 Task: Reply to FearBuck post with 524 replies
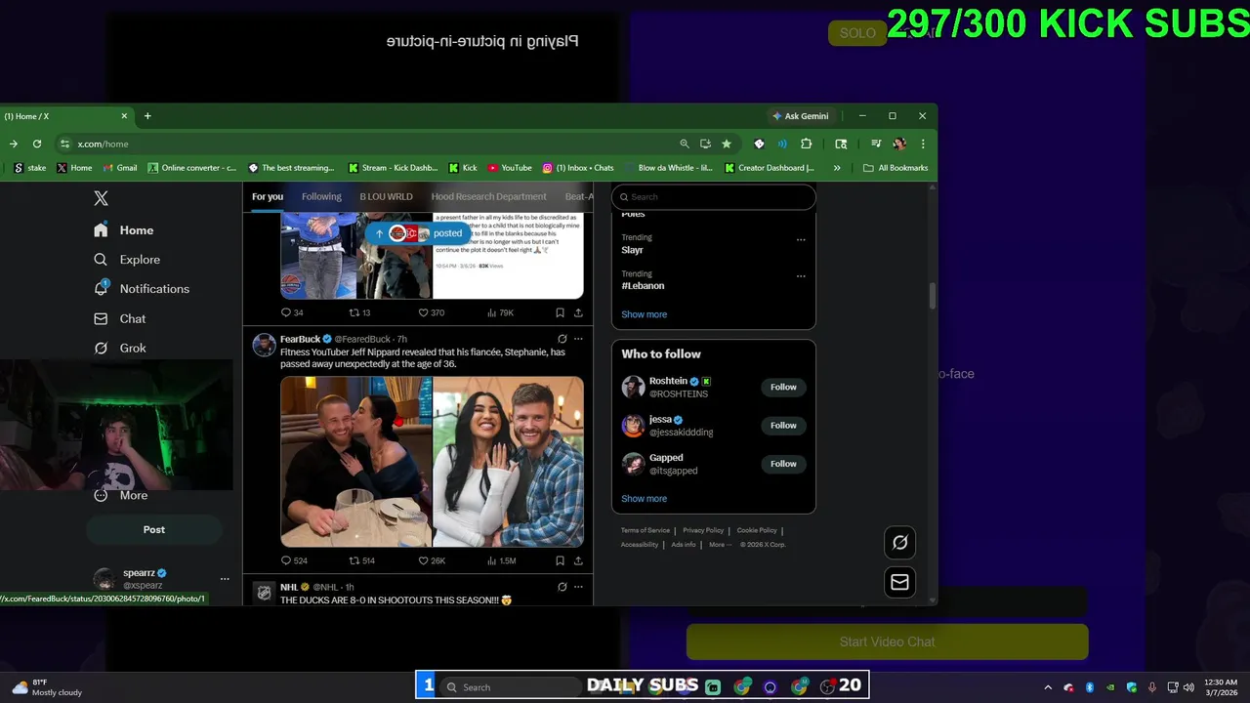tap(294, 560)
